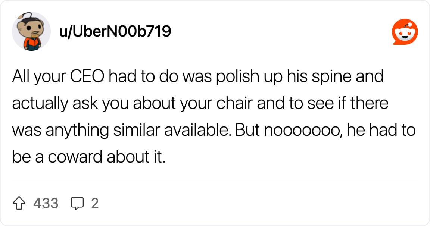Click the horizontal divider above the vote count
430x226 pixels.
coord(215,181)
